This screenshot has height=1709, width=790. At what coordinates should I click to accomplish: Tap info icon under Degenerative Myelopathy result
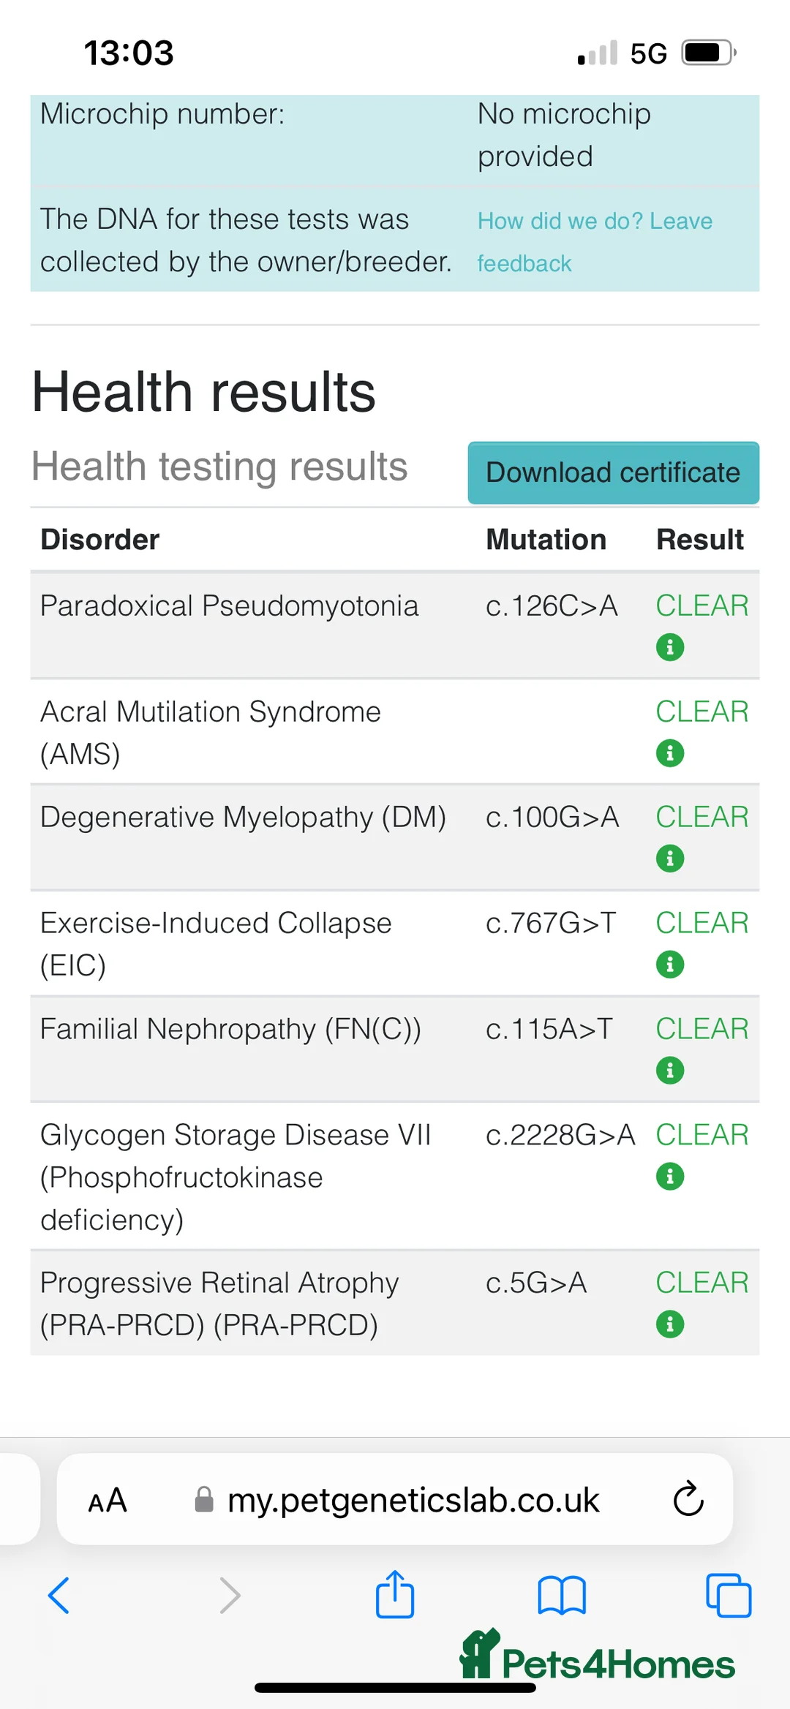670,859
